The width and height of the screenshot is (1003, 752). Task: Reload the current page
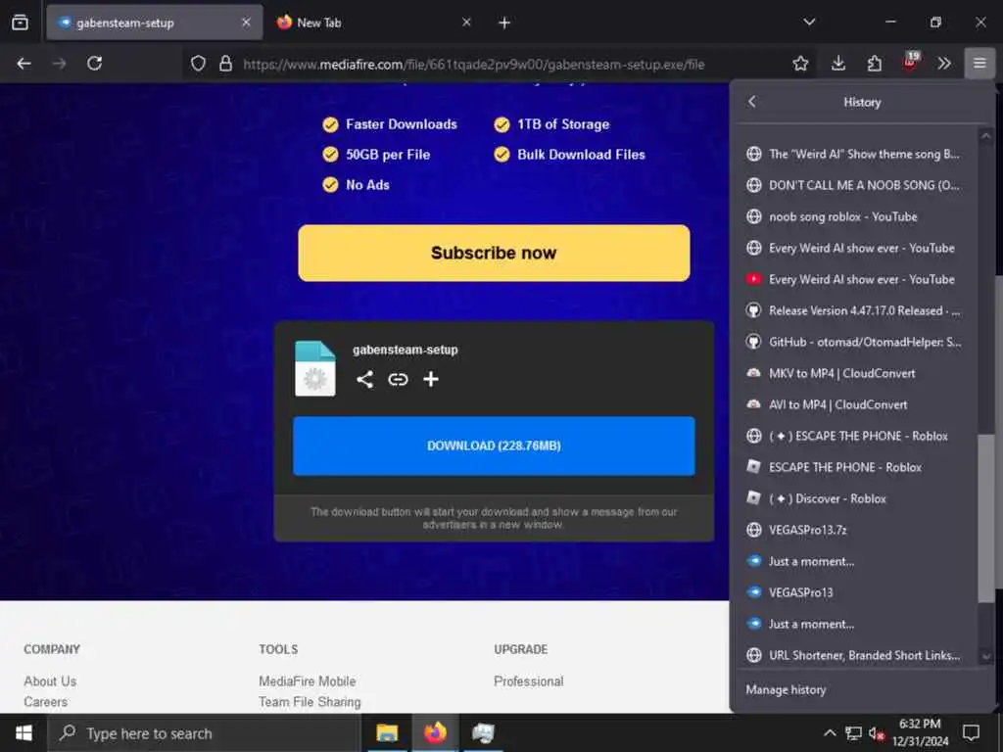[95, 64]
